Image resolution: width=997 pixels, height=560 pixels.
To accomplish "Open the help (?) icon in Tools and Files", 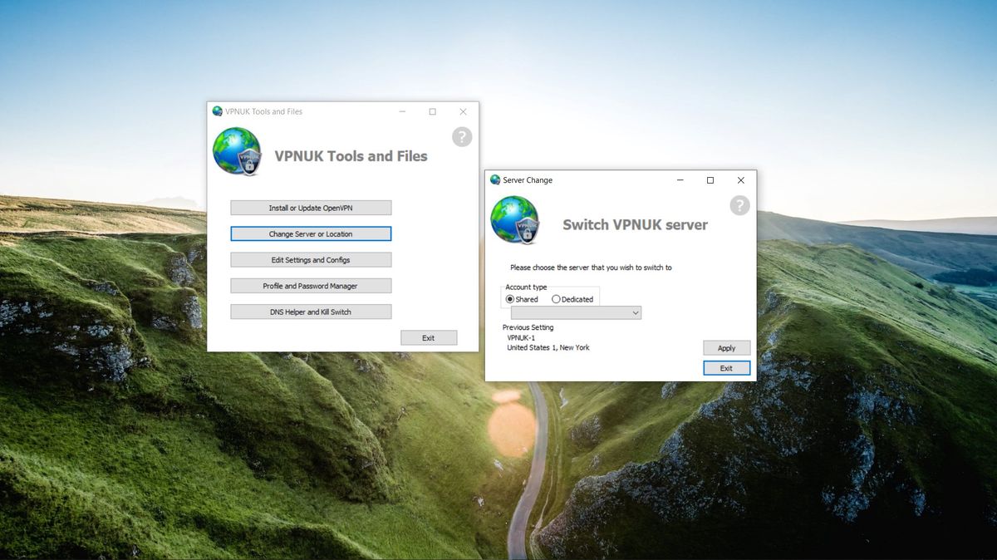I will (461, 136).
